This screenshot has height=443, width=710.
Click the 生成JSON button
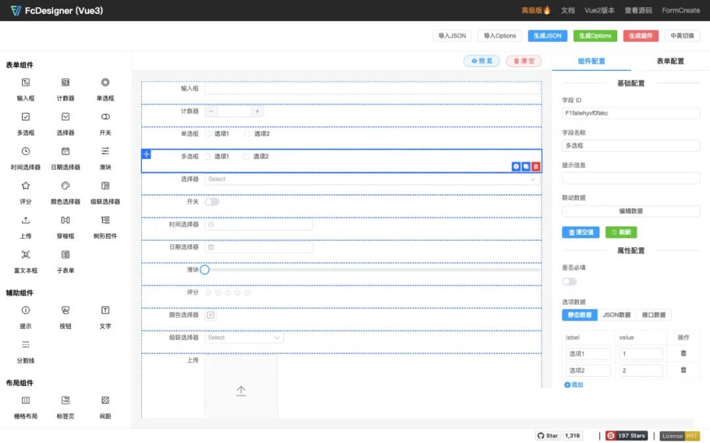548,35
